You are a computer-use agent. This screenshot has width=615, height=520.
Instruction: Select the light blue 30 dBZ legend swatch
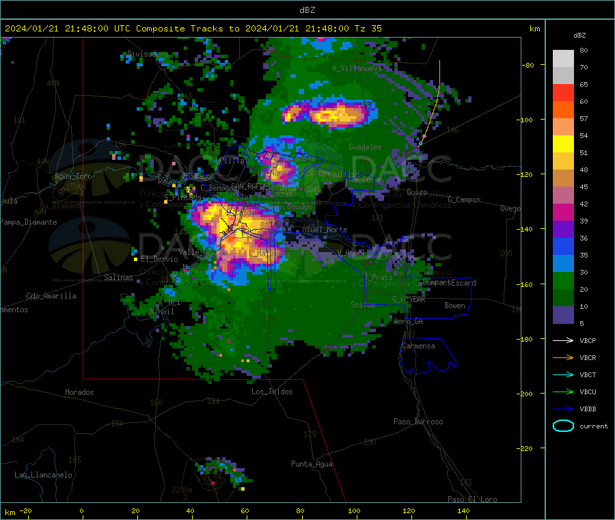(x=563, y=264)
